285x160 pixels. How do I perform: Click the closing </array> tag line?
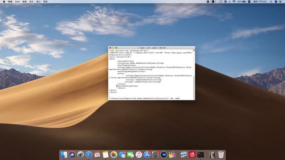(122, 84)
